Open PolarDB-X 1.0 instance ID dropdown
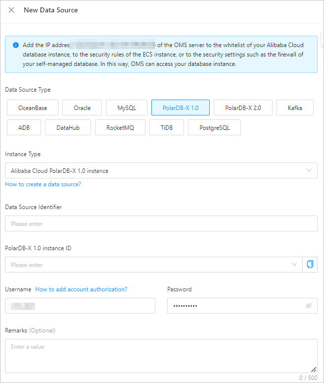Viewport: 324px width, 383px height. (153, 265)
